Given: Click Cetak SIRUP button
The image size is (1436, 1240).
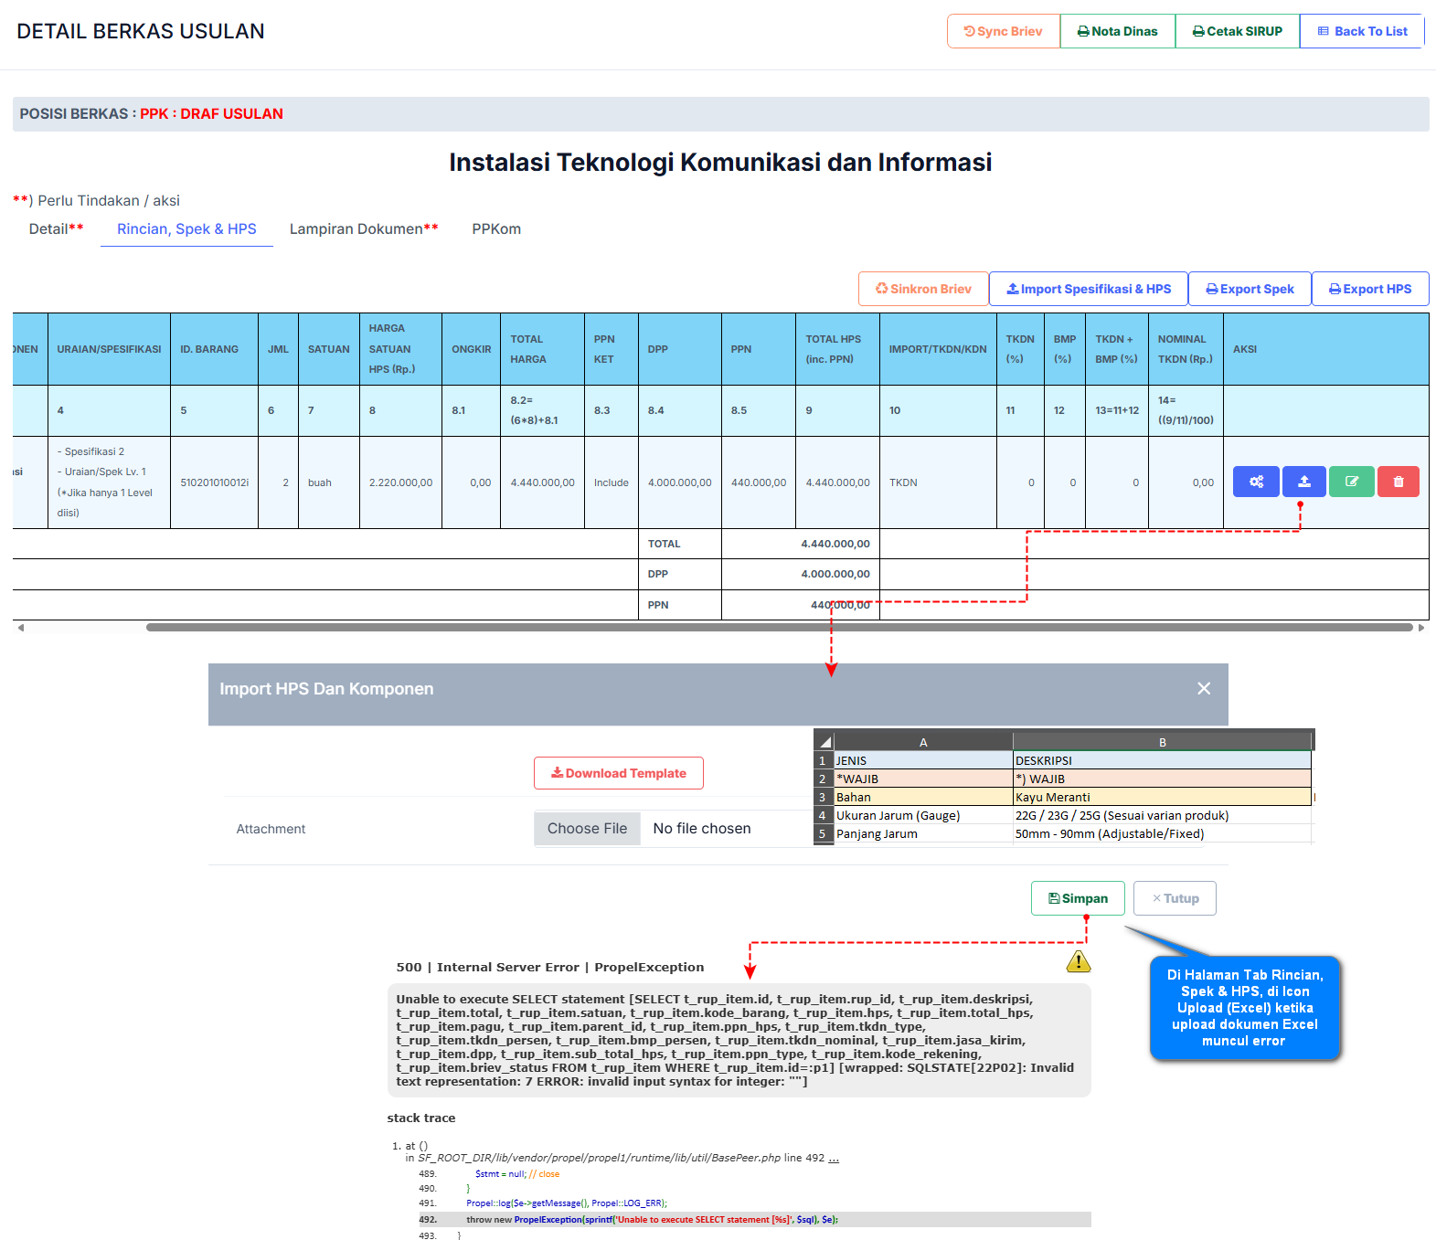Looking at the screenshot, I should [x=1237, y=31].
